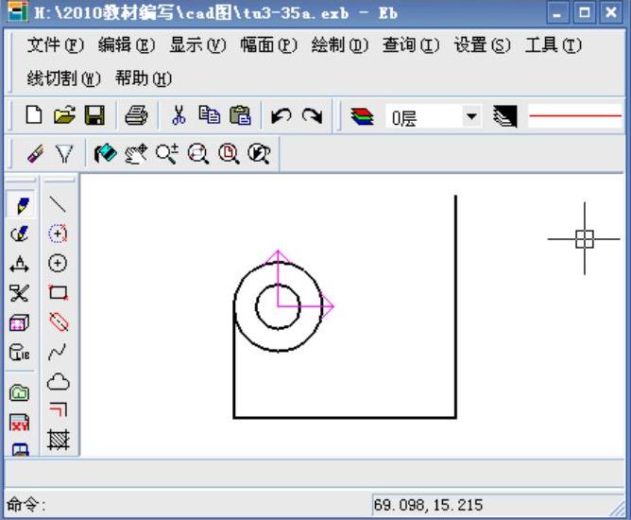Click the layer control stack icon
The height and width of the screenshot is (520, 631).
pos(362,116)
